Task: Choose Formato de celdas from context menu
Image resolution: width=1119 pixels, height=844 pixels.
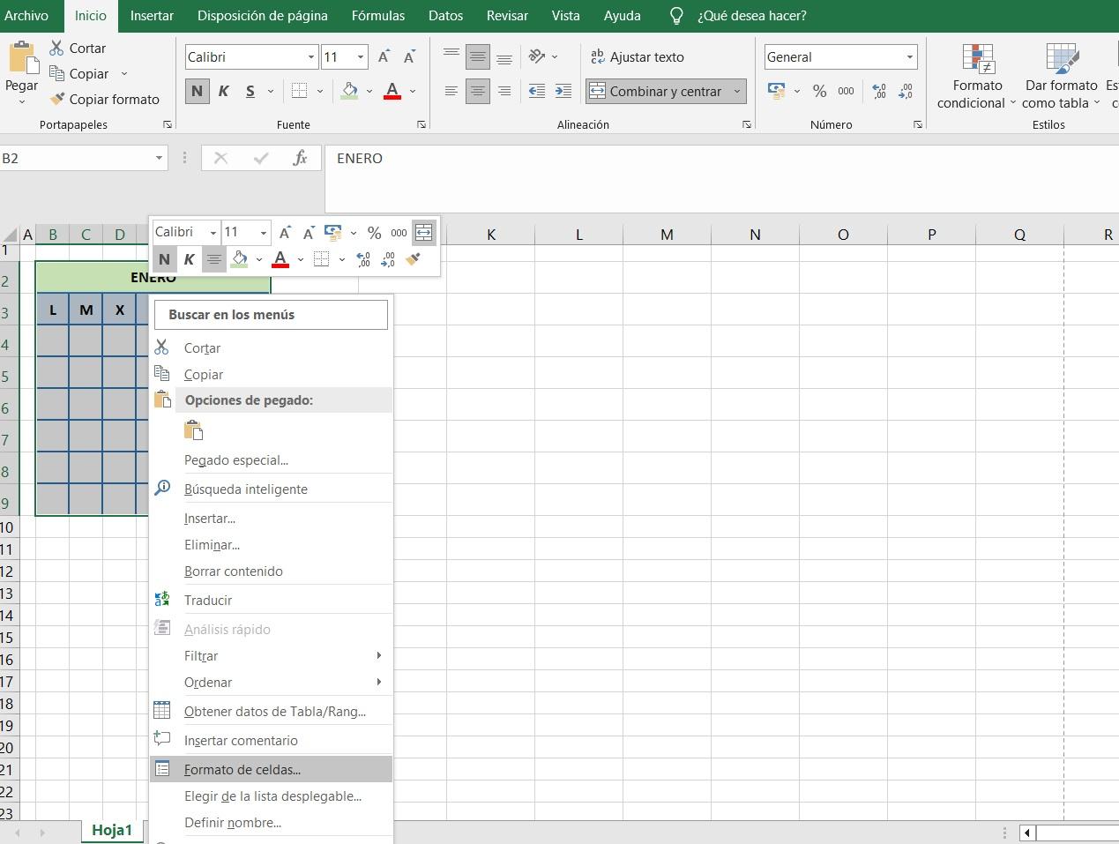Action: pos(272,769)
